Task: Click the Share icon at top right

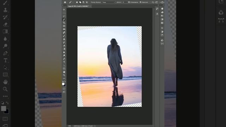Action: coord(162,2)
